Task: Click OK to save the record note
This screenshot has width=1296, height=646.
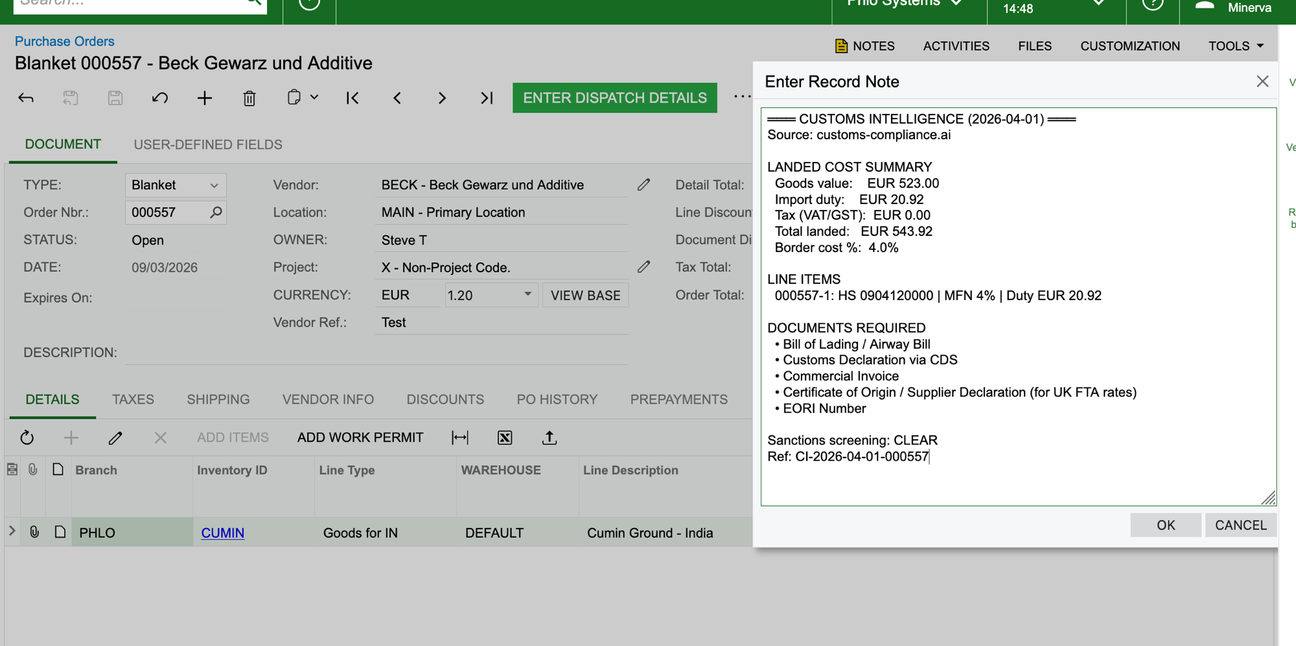Action: pyautogui.click(x=1165, y=525)
